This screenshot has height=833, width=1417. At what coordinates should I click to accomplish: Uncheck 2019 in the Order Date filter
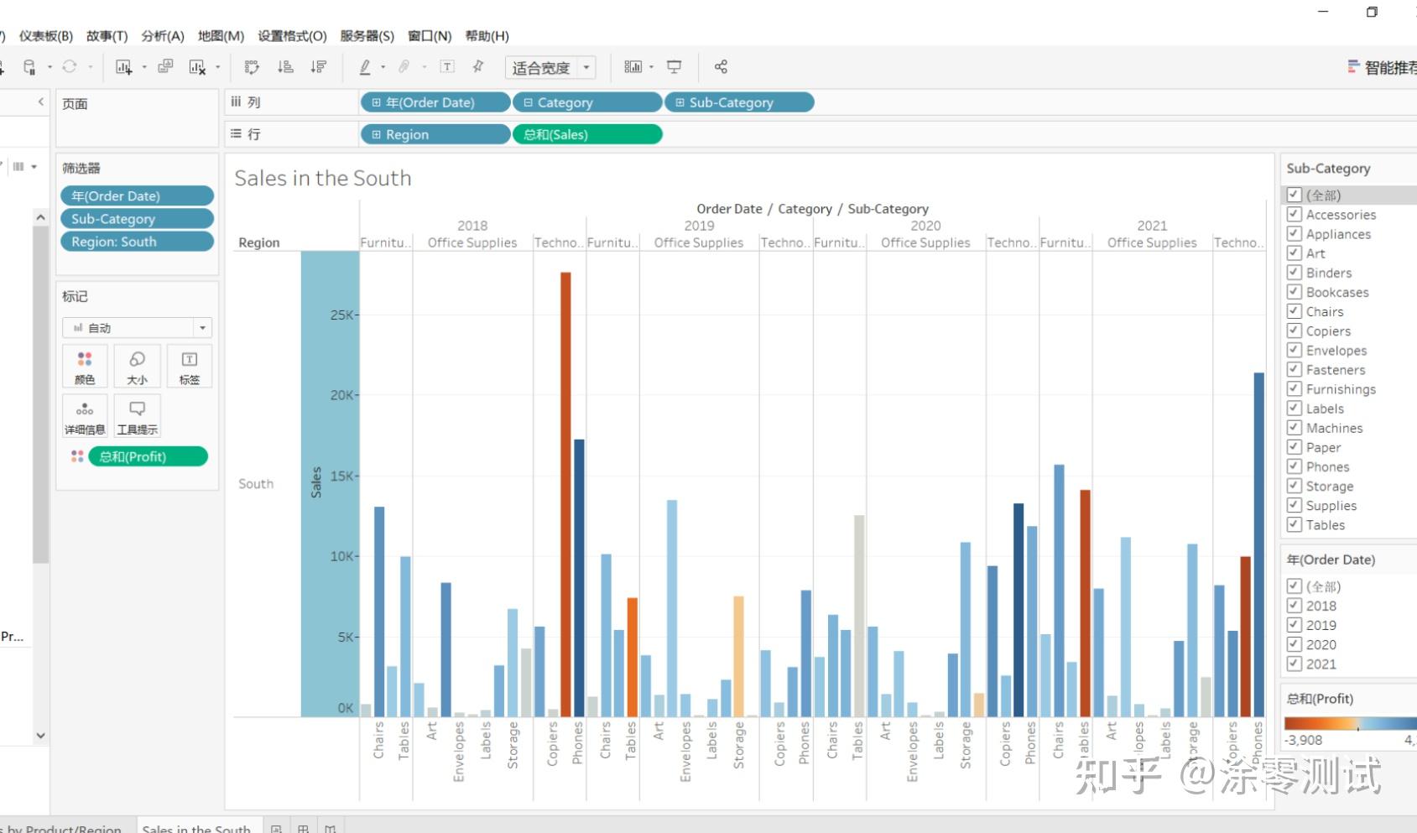point(1295,625)
